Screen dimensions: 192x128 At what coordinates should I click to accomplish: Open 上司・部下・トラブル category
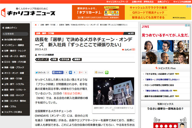[x=15, y=84]
